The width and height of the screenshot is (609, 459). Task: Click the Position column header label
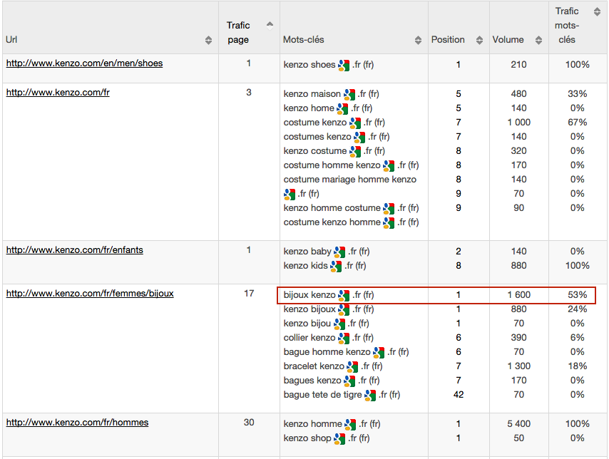coord(448,40)
